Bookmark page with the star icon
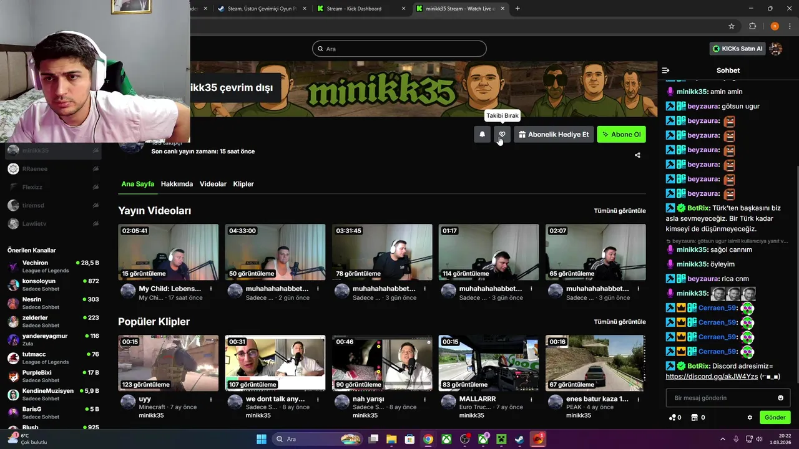Screen dimensions: 799x449 coord(732,26)
